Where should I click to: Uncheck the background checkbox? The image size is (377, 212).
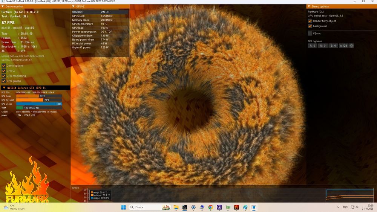click(310, 26)
